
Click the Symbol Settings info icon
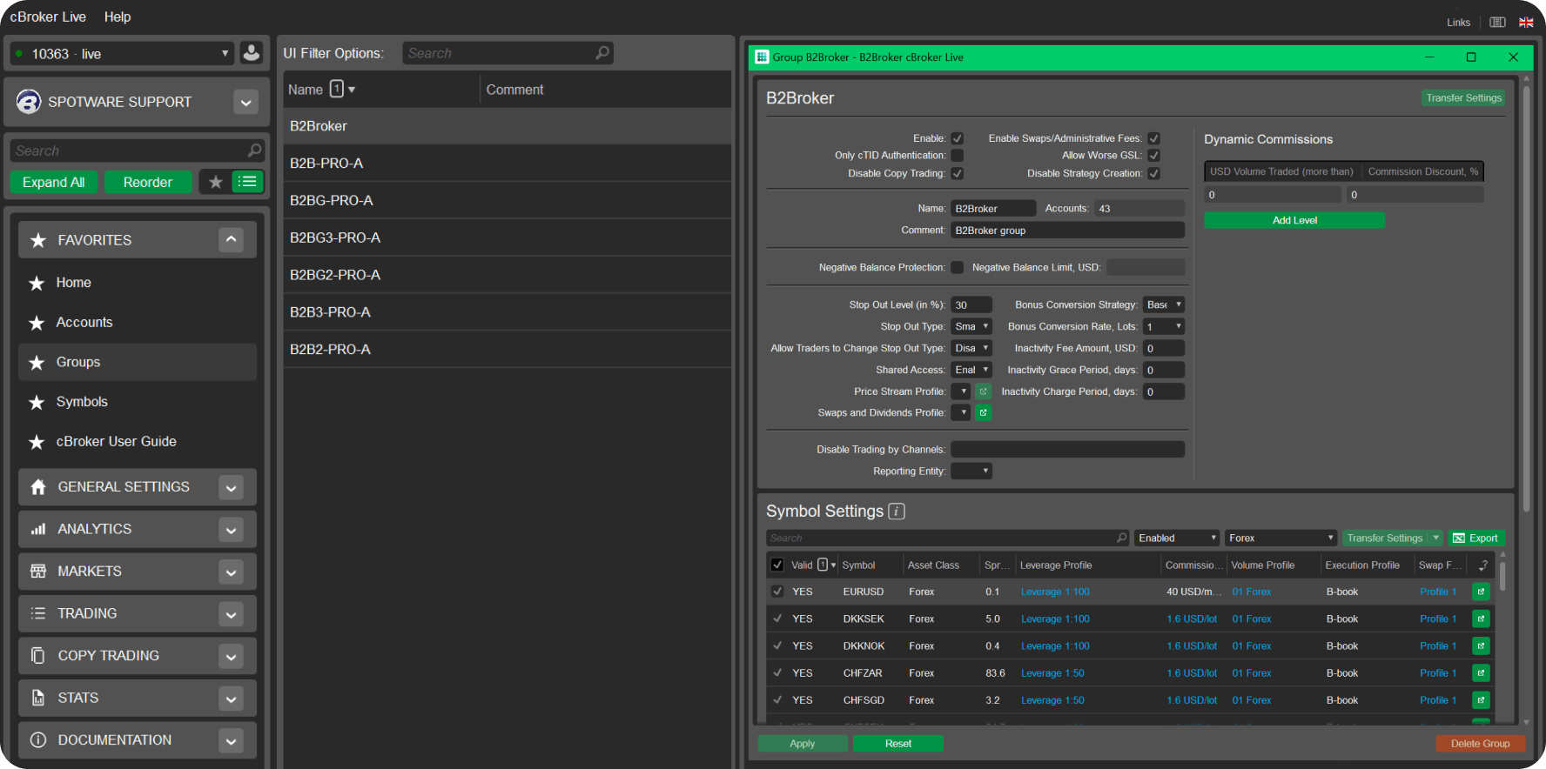(x=897, y=512)
